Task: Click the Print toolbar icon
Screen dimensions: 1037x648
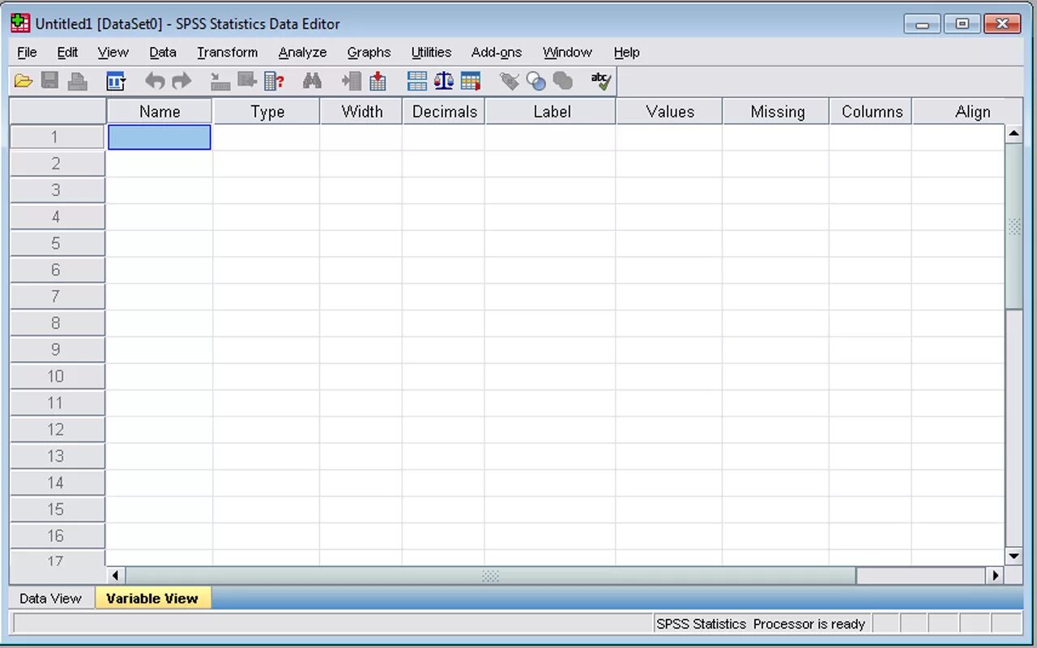Action: coord(77,81)
